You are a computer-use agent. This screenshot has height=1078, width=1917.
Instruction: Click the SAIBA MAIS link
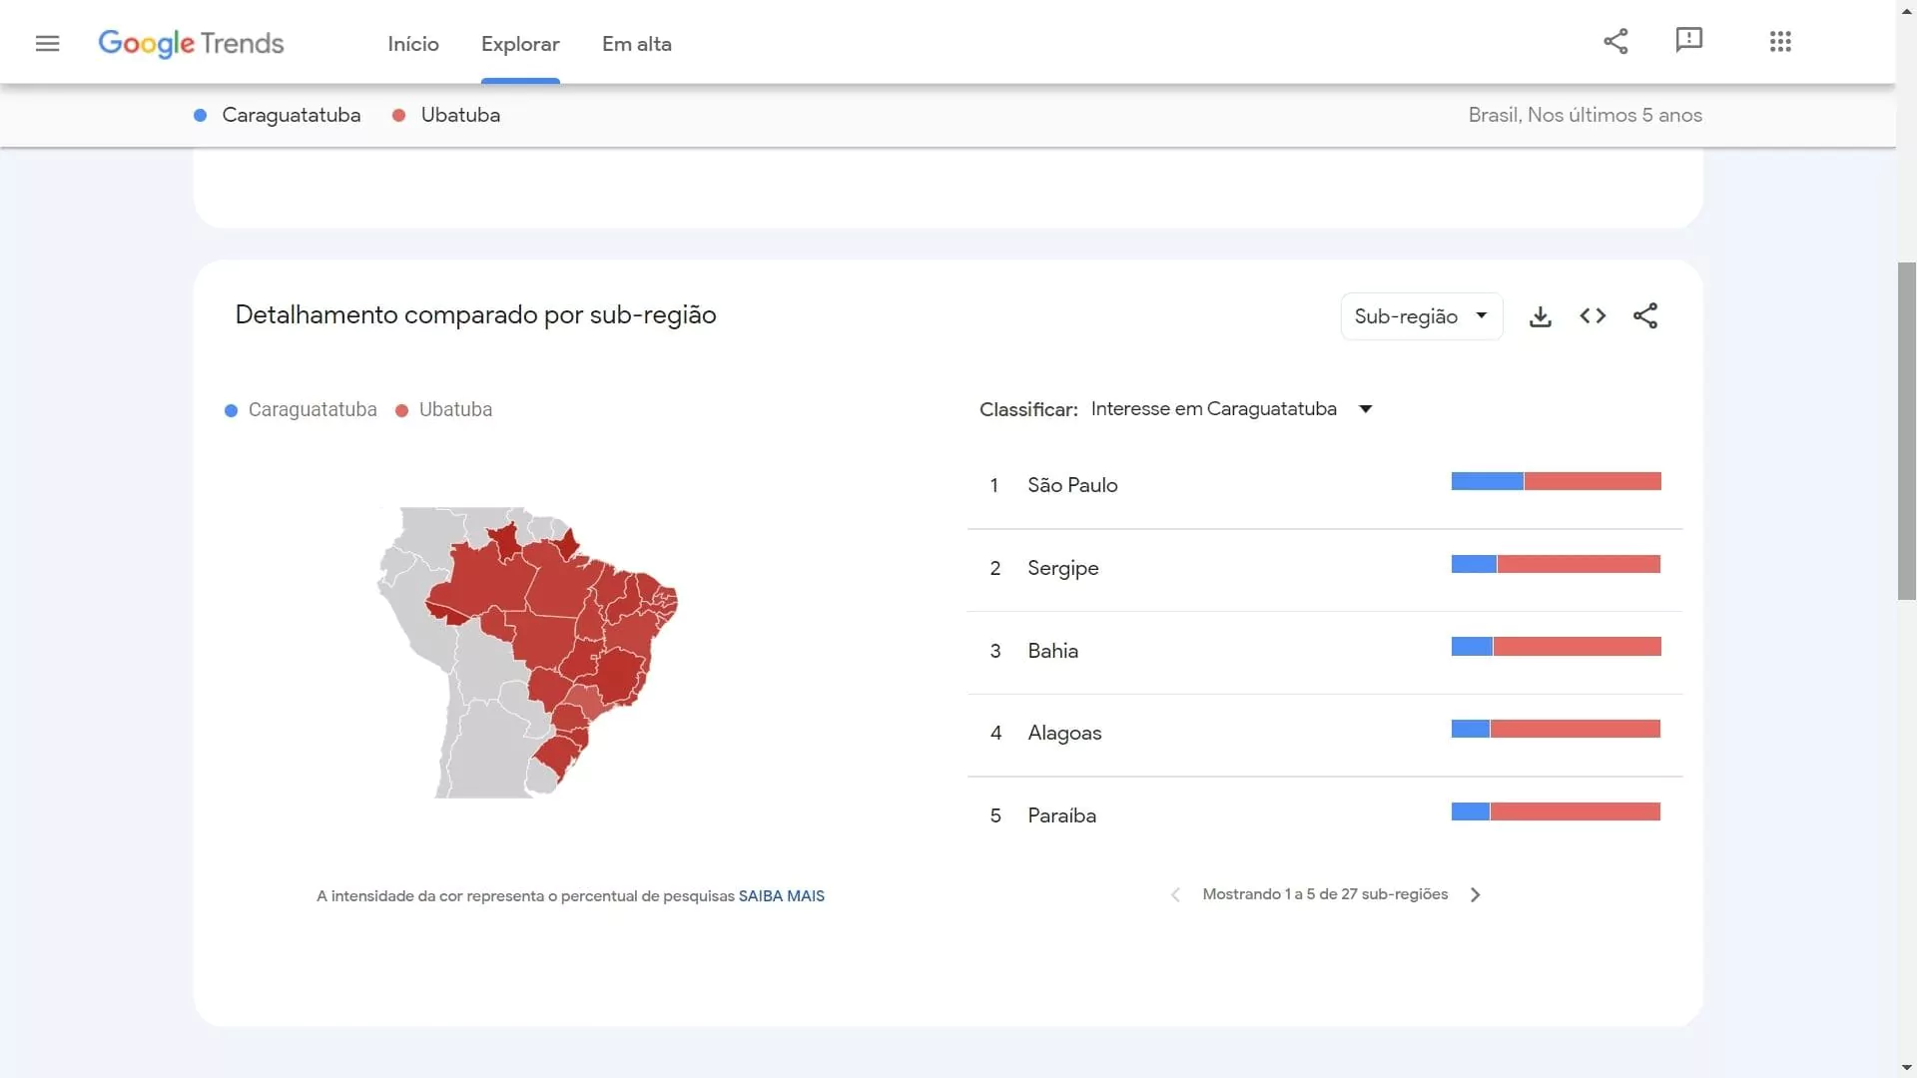pyautogui.click(x=781, y=895)
